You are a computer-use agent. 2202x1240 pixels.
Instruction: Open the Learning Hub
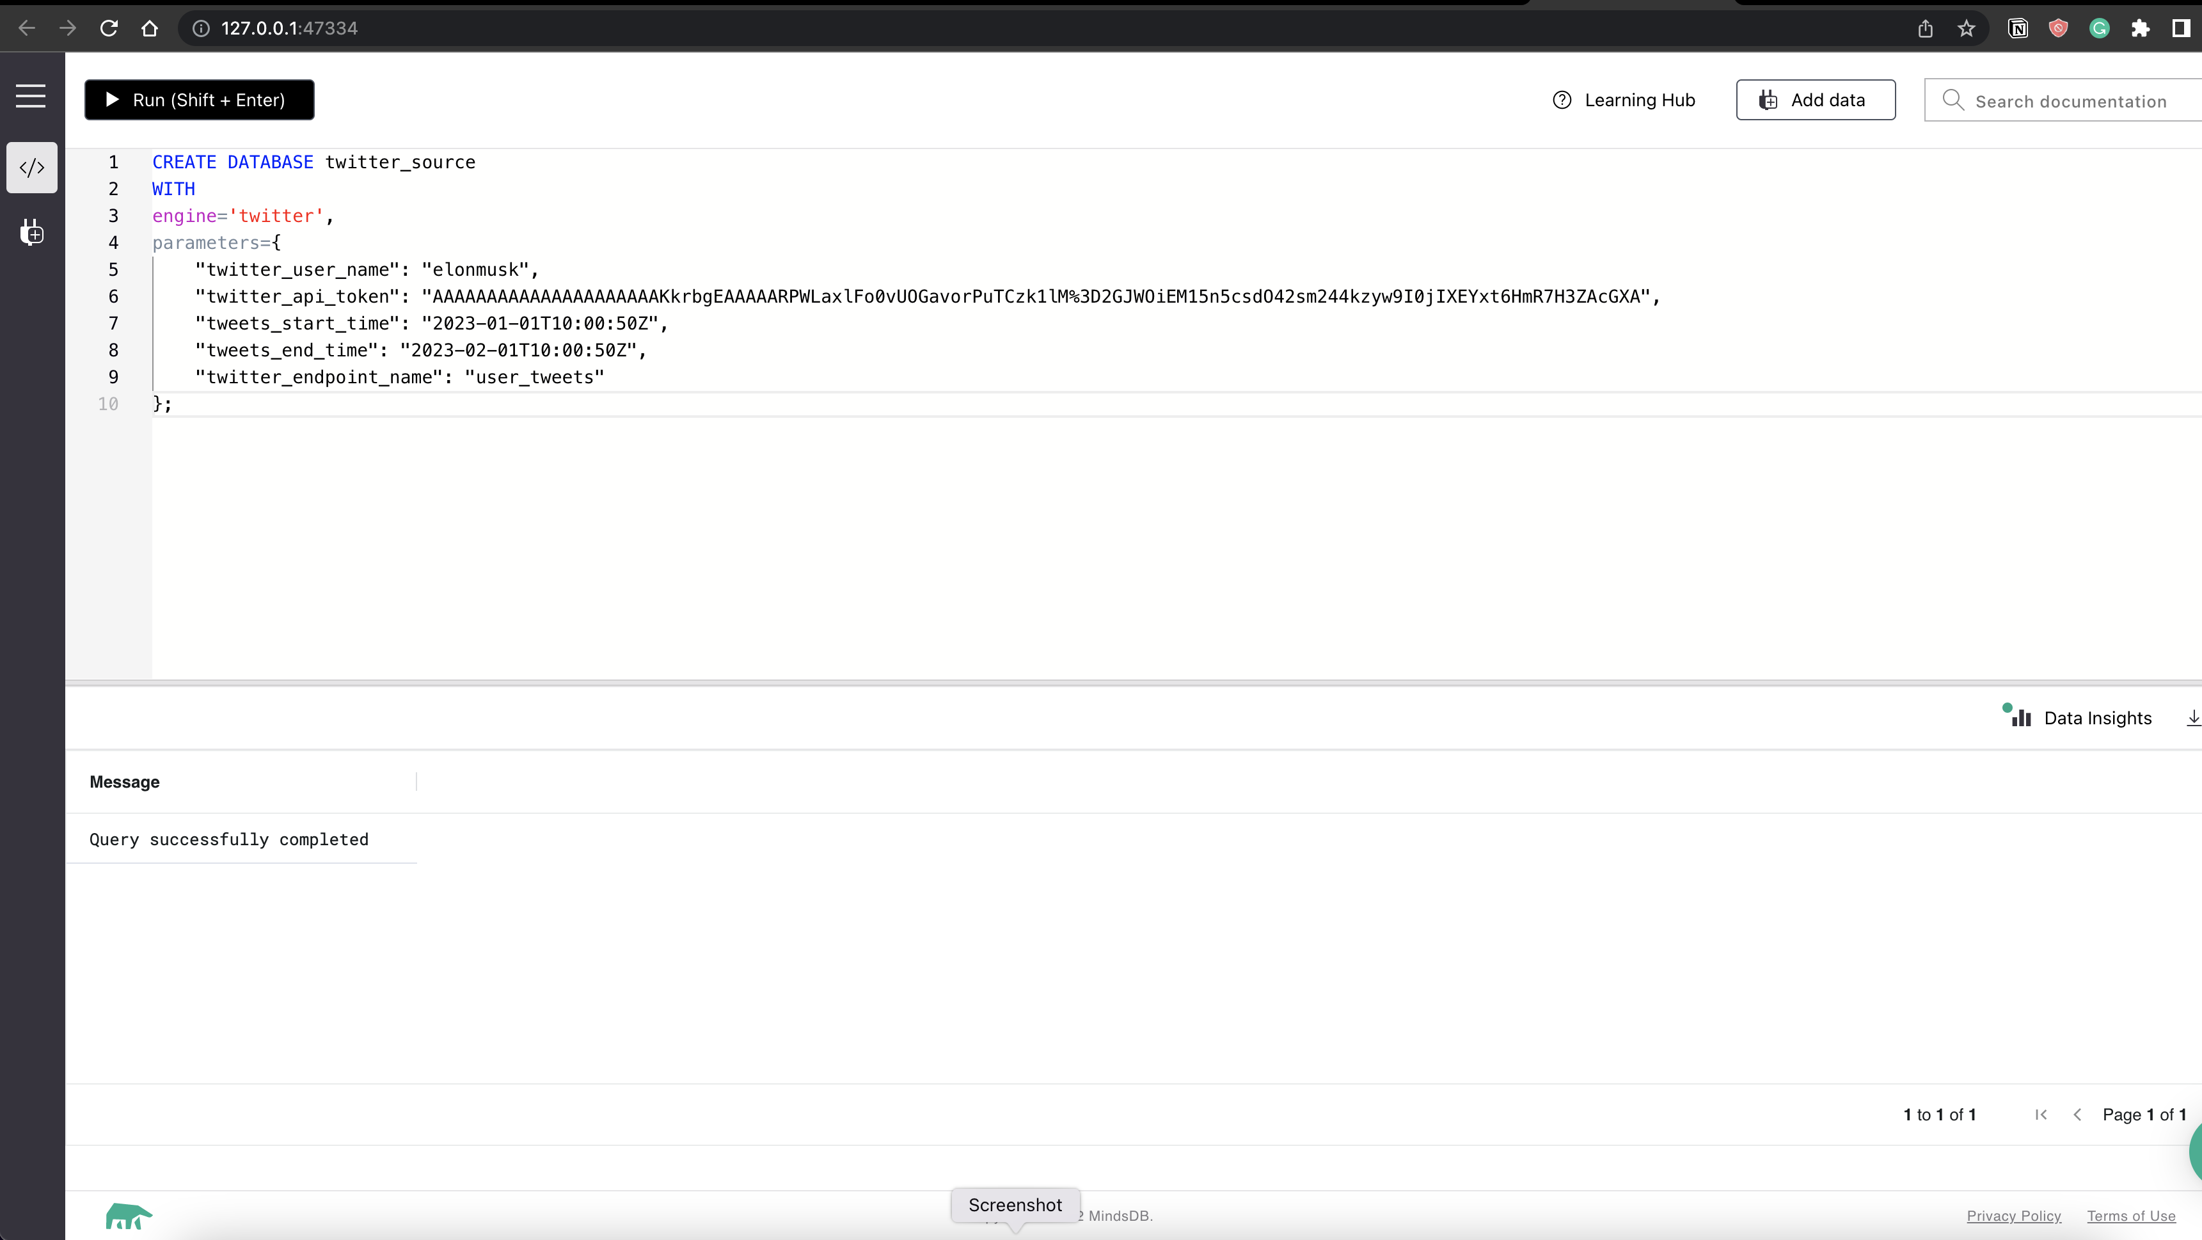[1623, 100]
